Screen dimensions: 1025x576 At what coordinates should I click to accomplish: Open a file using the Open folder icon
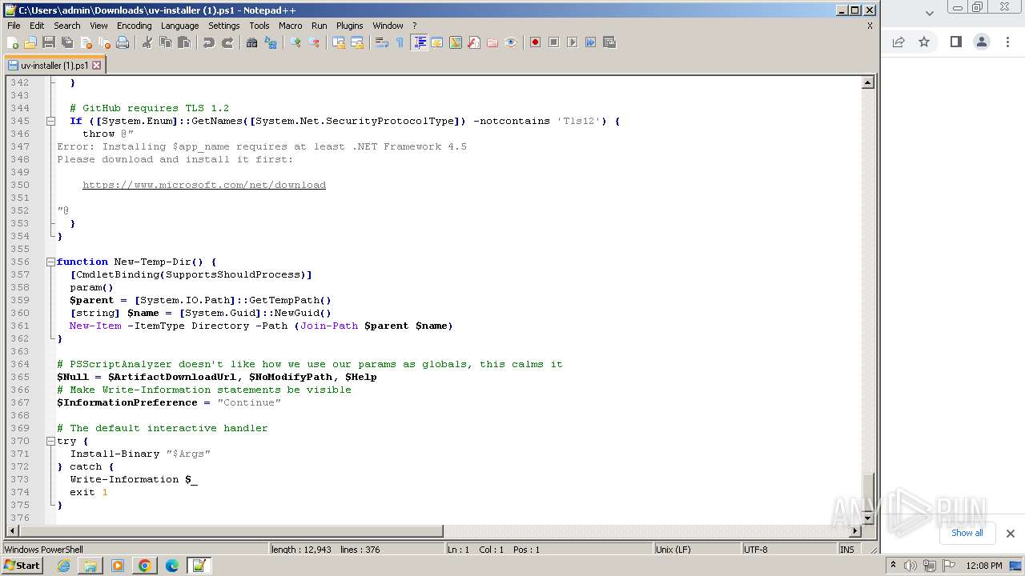point(30,42)
